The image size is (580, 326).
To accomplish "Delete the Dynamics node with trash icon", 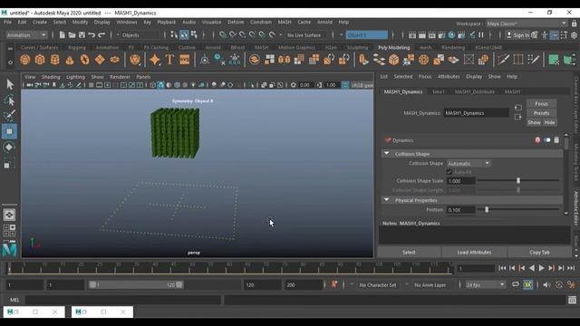I will 556,140.
